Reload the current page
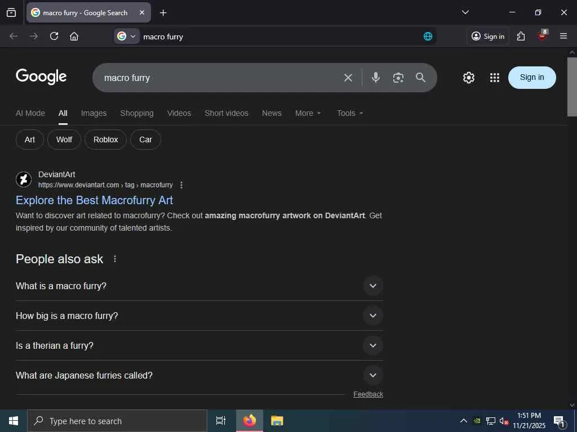Image resolution: width=577 pixels, height=432 pixels. coord(54,37)
